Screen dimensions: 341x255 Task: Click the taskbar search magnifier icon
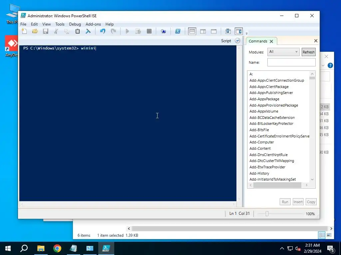point(24,248)
